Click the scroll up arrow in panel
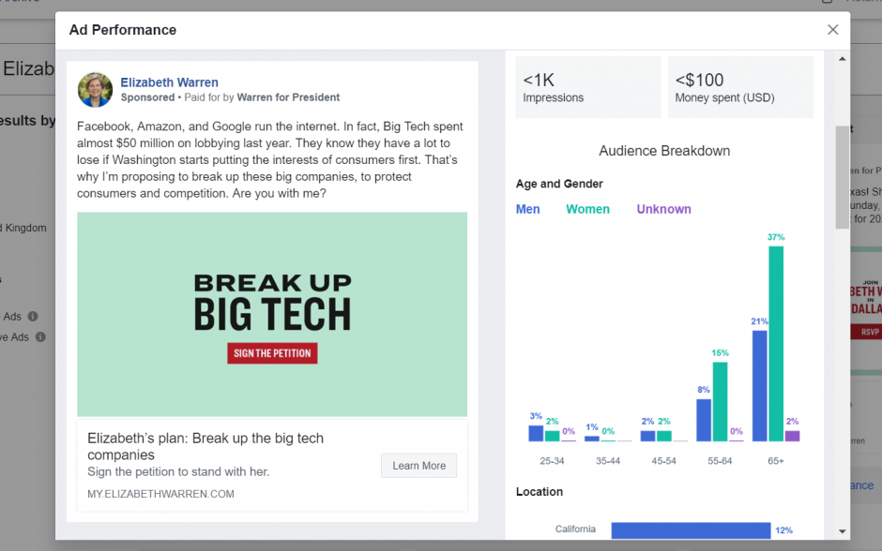The image size is (882, 551). tap(842, 59)
